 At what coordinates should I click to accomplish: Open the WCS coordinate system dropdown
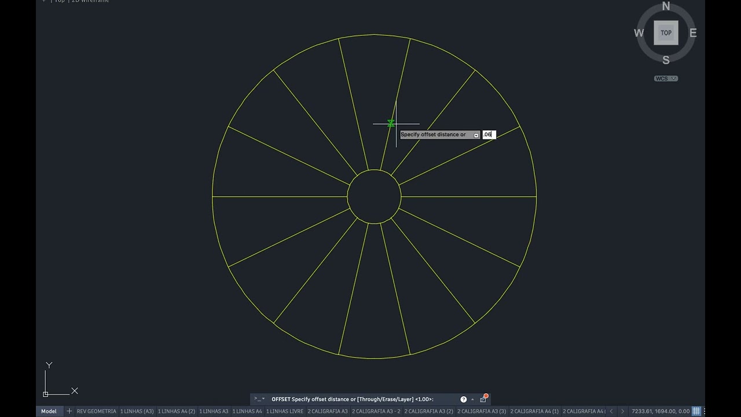tap(666, 78)
